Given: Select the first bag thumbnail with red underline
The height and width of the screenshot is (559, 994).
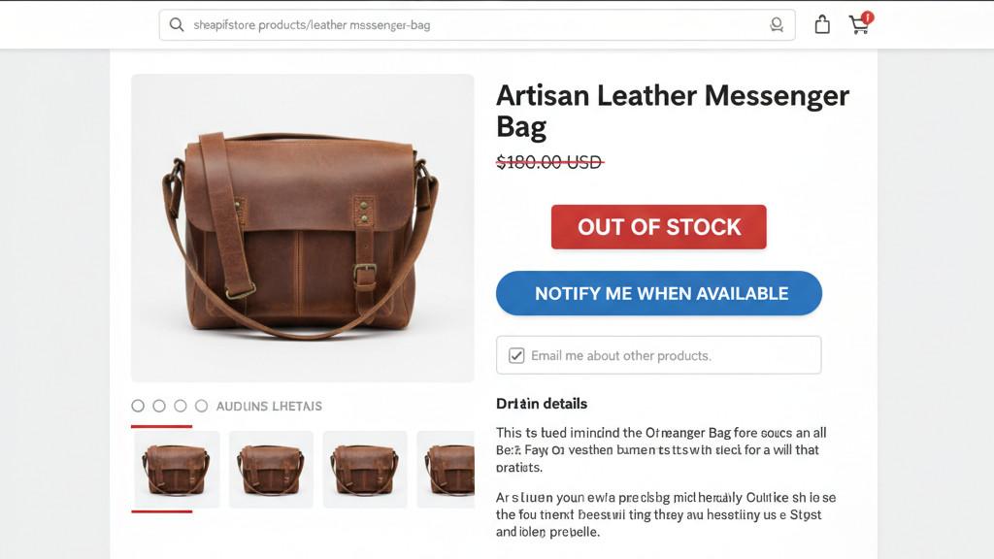Looking at the screenshot, I should pyautogui.click(x=176, y=469).
